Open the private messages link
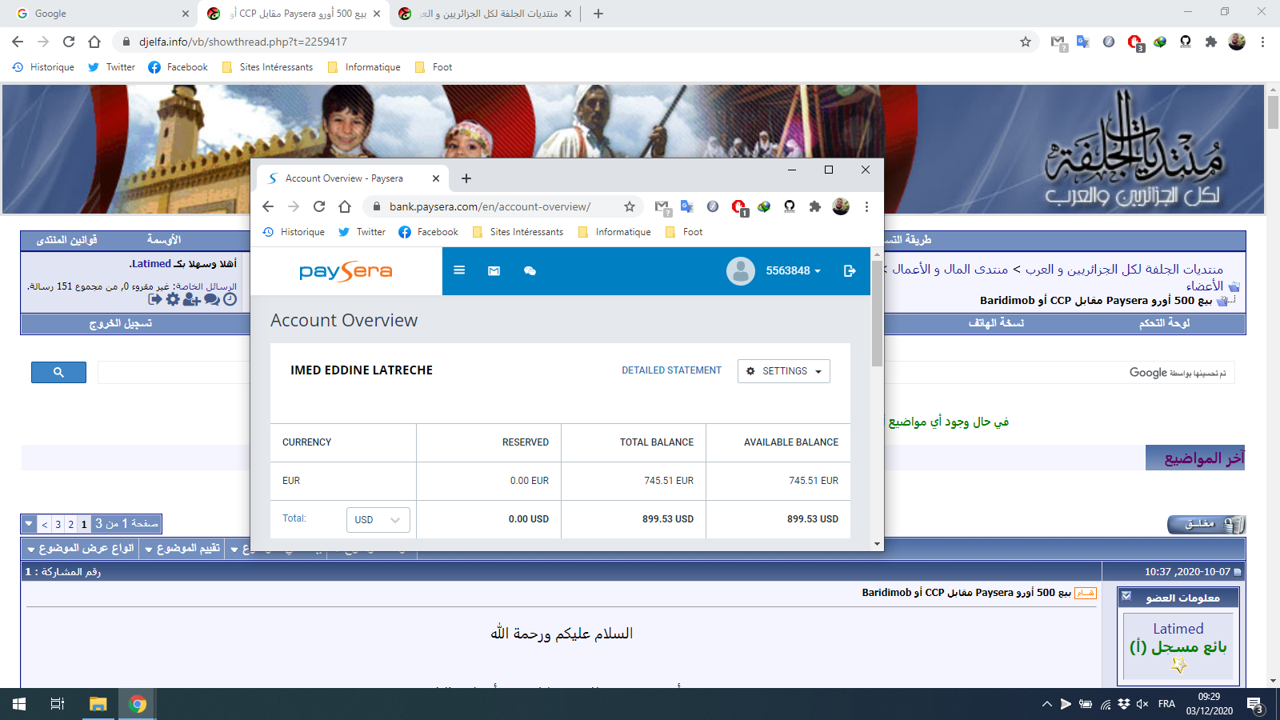The width and height of the screenshot is (1280, 720). [206, 286]
